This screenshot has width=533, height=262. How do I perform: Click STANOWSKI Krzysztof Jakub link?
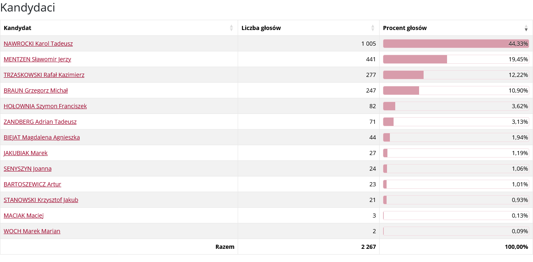tap(41, 200)
